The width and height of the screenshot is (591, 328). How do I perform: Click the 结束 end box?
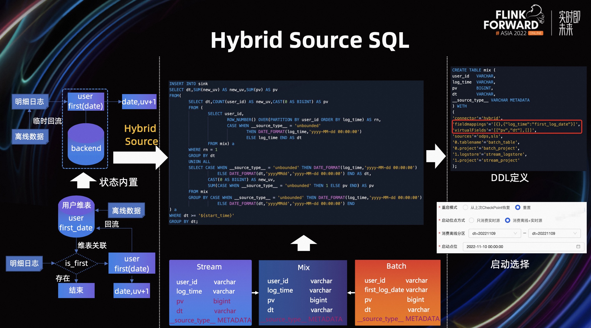[x=76, y=290]
